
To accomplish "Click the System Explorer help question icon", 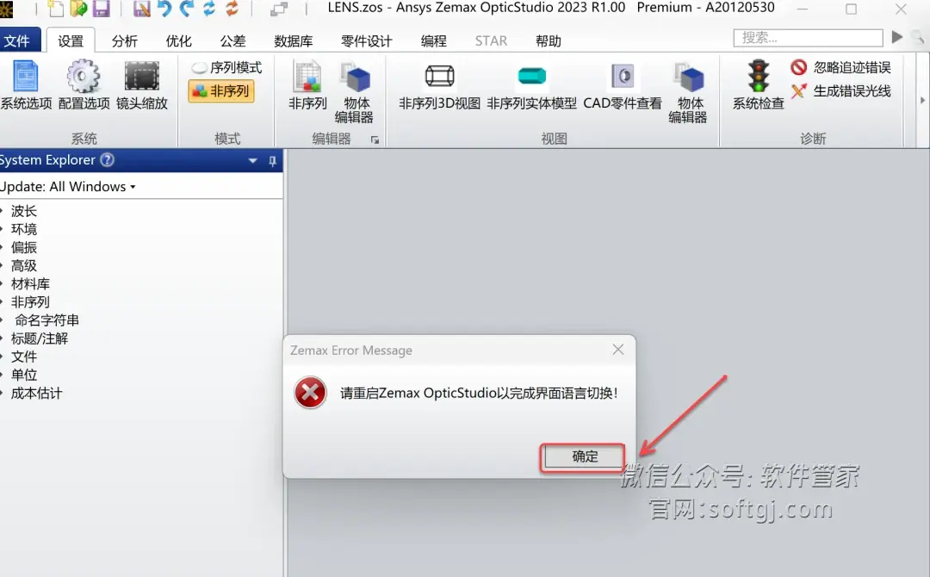I will 107,160.
